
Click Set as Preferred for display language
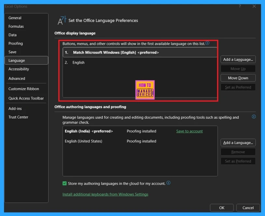(x=238, y=87)
